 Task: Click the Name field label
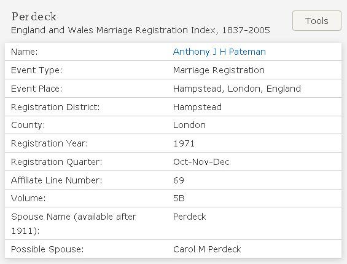pos(25,52)
